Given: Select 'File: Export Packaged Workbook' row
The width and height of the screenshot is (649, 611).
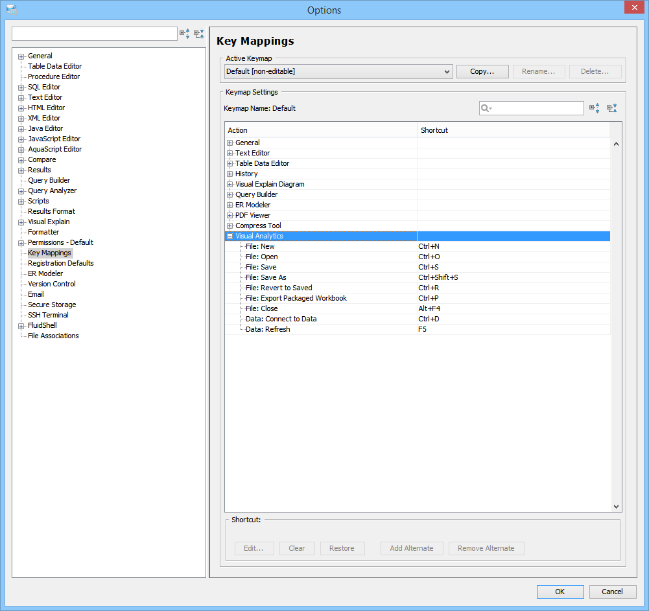Looking at the screenshot, I should (x=418, y=298).
